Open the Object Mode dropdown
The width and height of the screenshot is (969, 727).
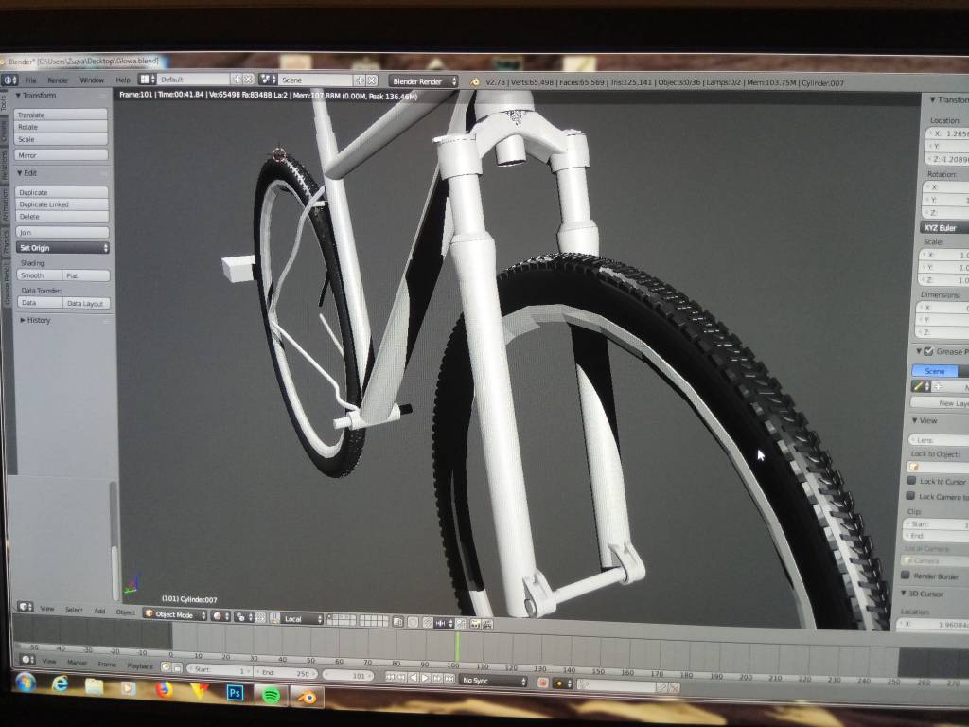[175, 614]
